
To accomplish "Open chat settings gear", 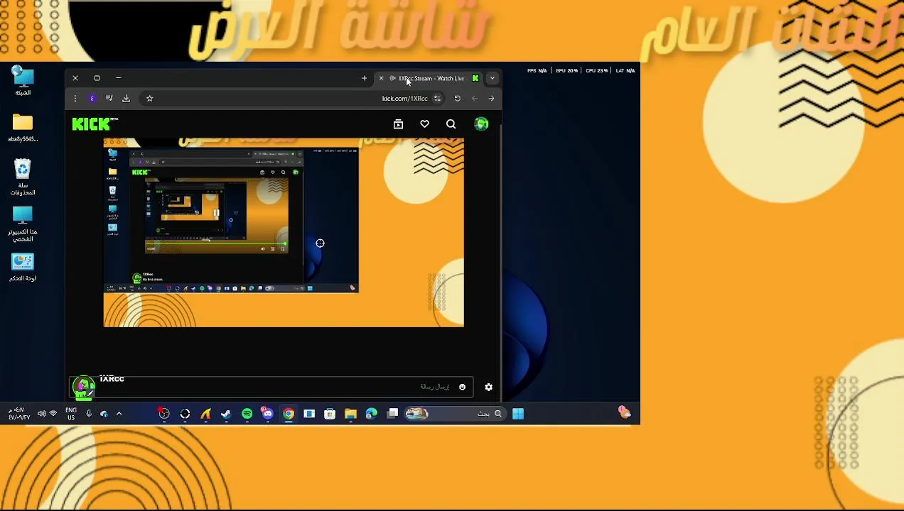I will pyautogui.click(x=488, y=387).
